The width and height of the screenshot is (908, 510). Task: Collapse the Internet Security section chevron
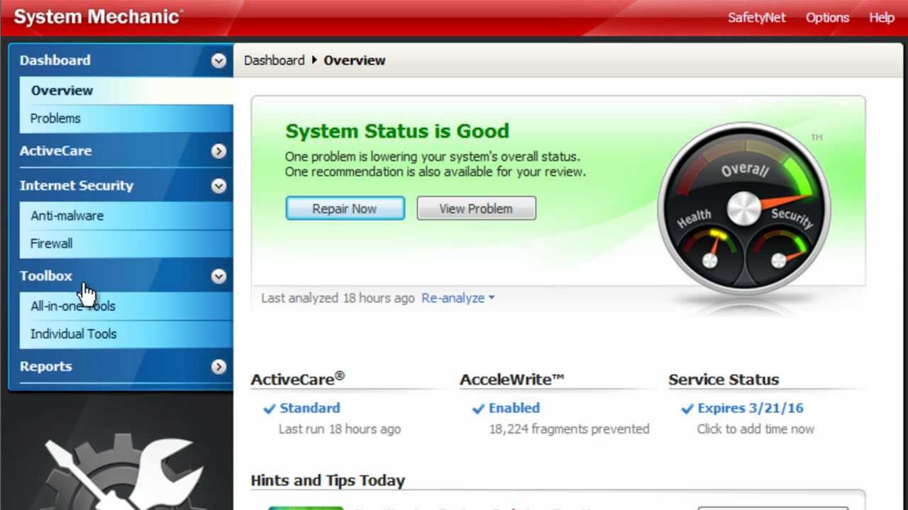point(218,186)
